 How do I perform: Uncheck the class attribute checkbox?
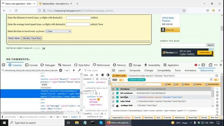[183, 84]
